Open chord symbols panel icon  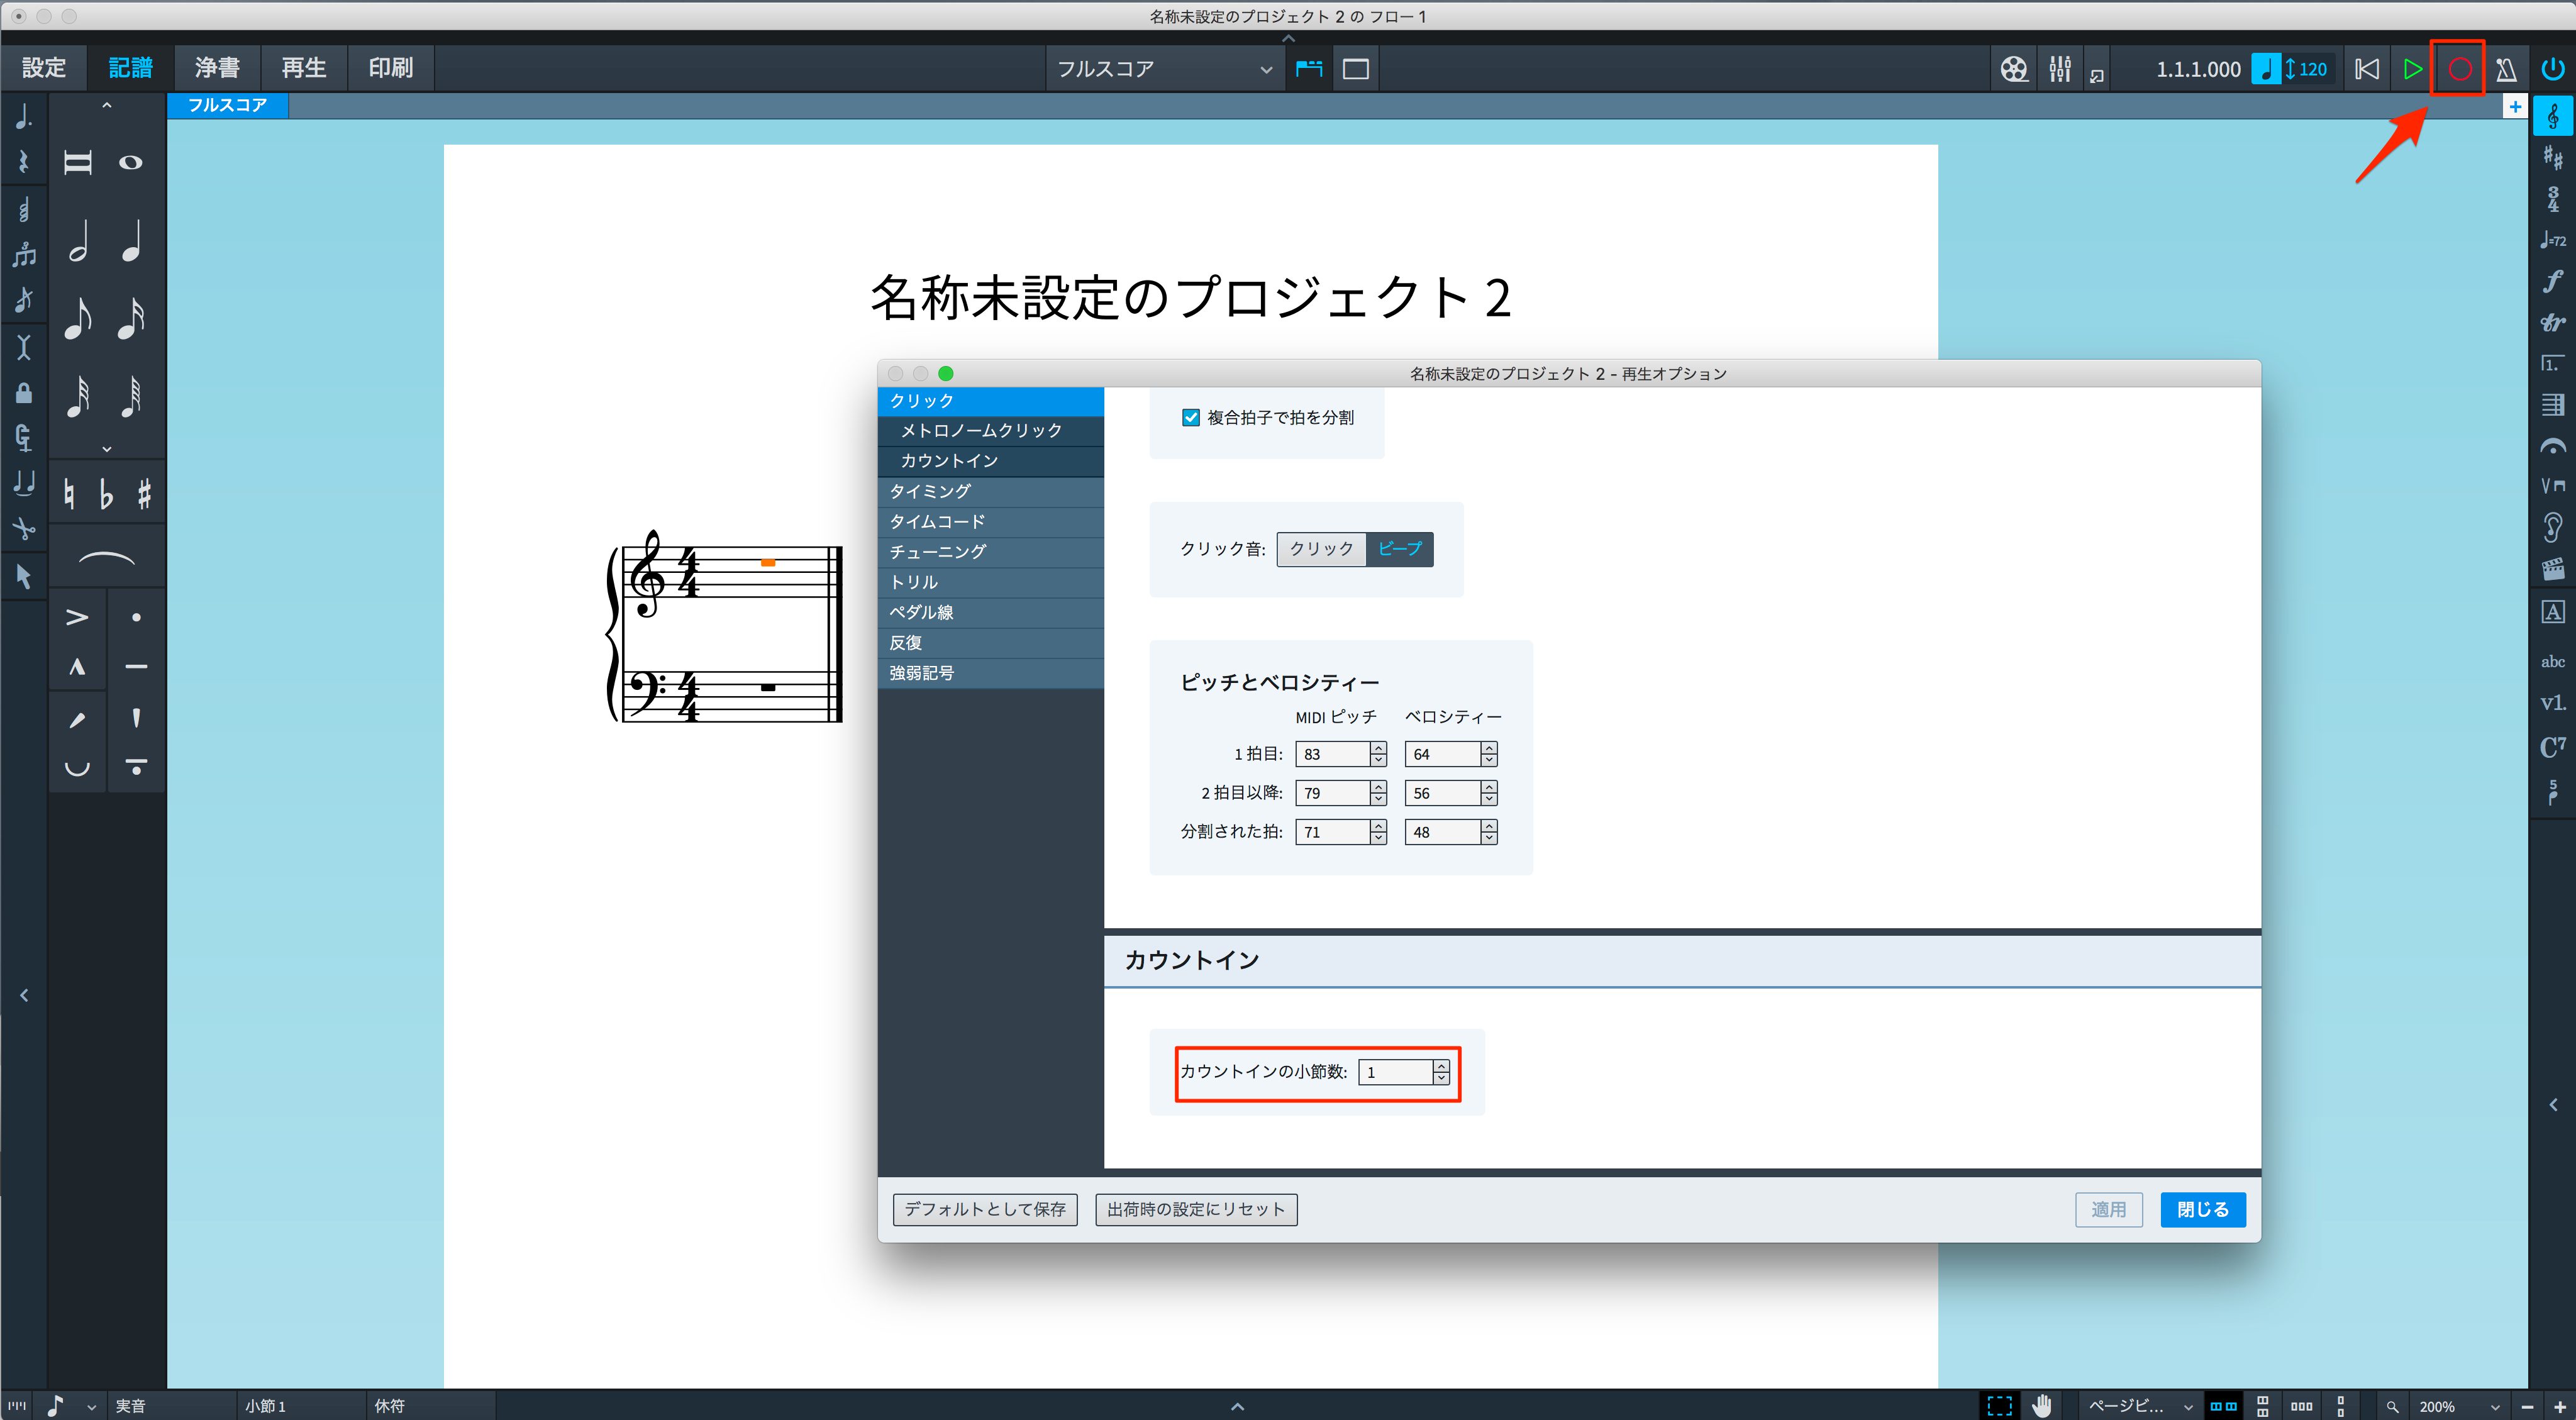2553,746
